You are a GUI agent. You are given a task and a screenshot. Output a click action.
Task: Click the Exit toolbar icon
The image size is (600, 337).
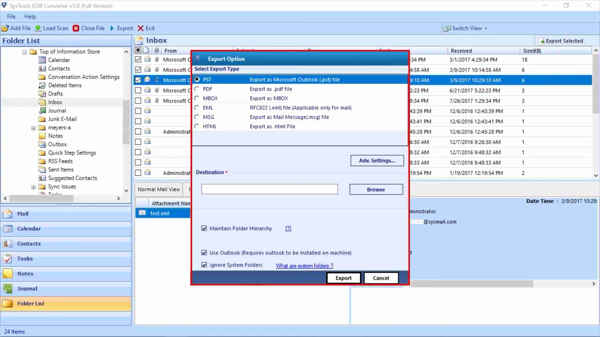coord(141,28)
